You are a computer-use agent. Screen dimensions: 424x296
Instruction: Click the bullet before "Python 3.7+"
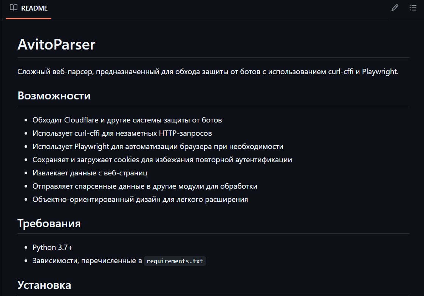pyautogui.click(x=26, y=248)
